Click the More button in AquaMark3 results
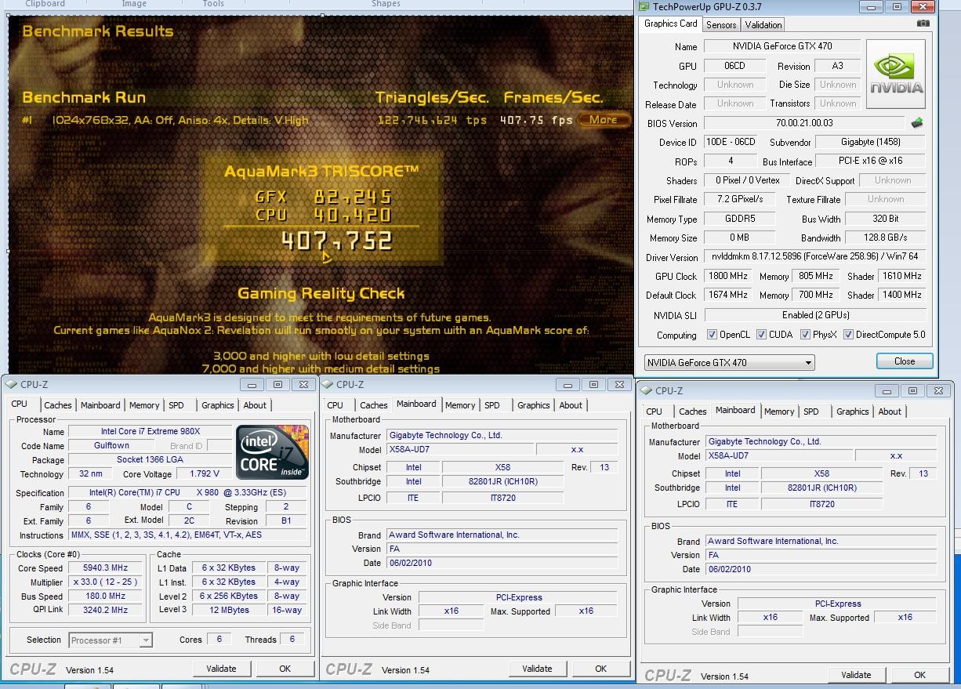 click(x=604, y=120)
